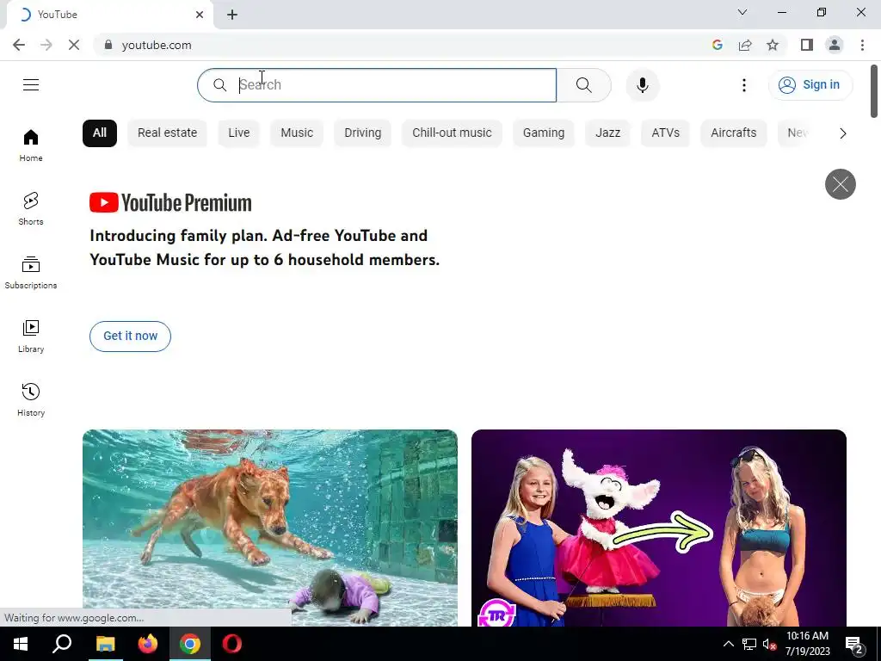Viewport: 881px width, 661px height.
Task: Show hidden system tray icons
Action: click(x=728, y=644)
